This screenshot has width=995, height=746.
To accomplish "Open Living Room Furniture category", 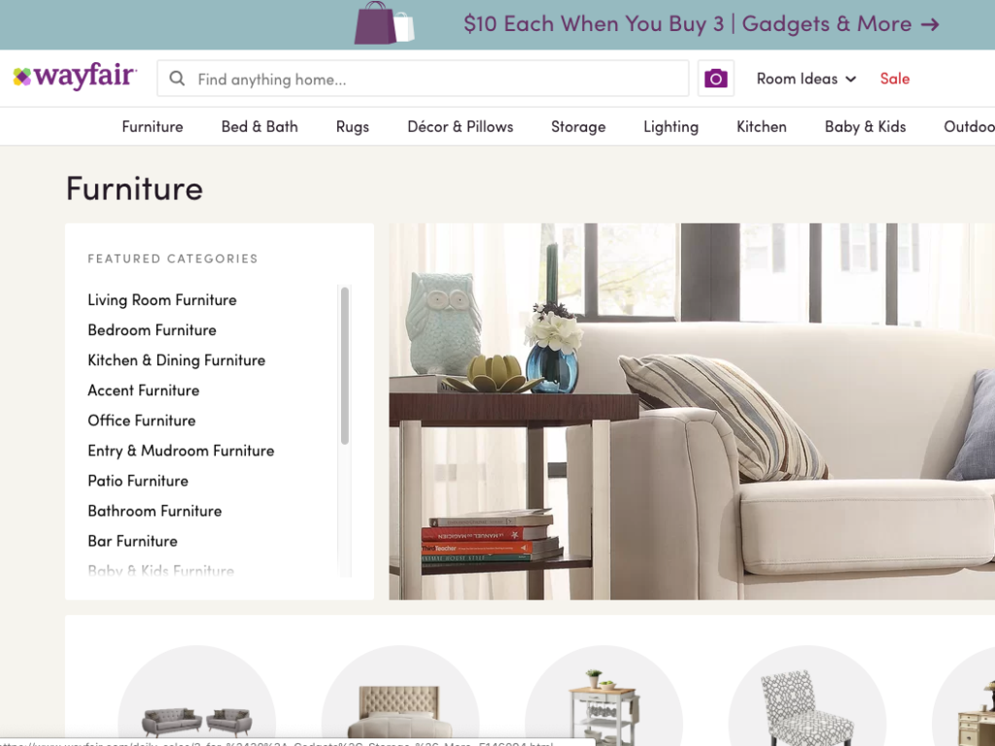I will [x=162, y=300].
